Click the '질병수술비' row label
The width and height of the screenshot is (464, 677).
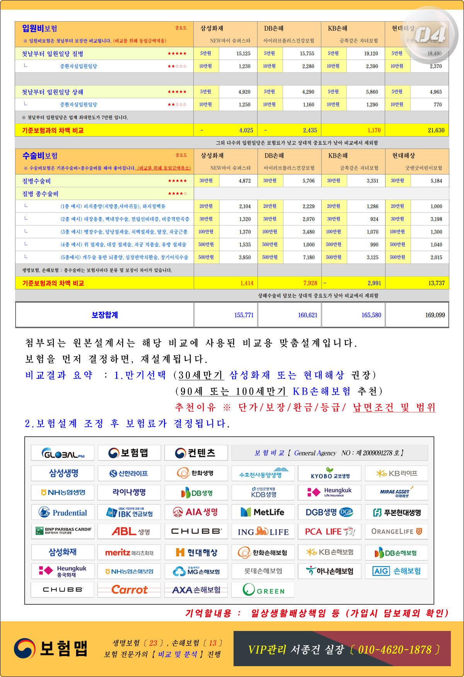pyautogui.click(x=36, y=181)
